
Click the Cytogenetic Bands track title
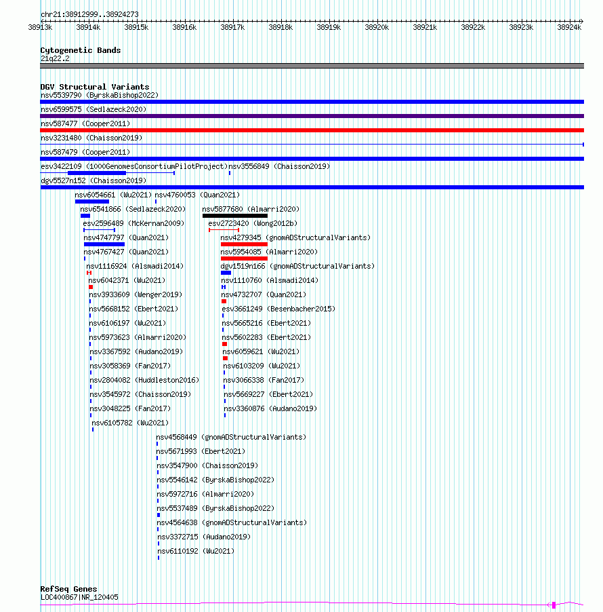(x=81, y=50)
